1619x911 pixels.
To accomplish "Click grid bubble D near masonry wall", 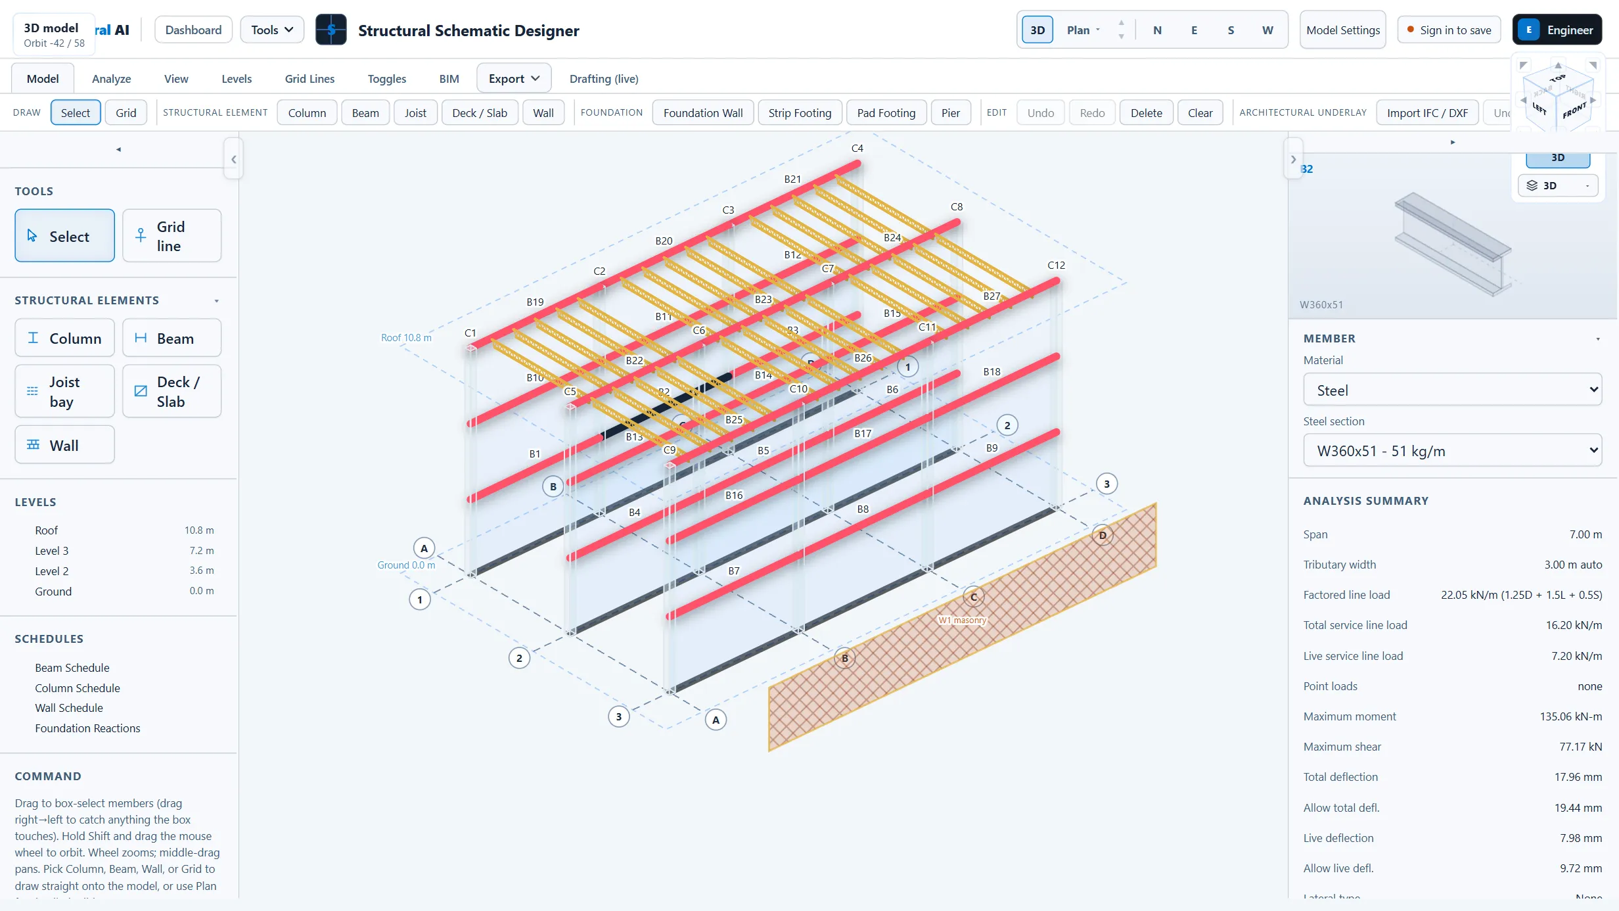I will point(1103,534).
